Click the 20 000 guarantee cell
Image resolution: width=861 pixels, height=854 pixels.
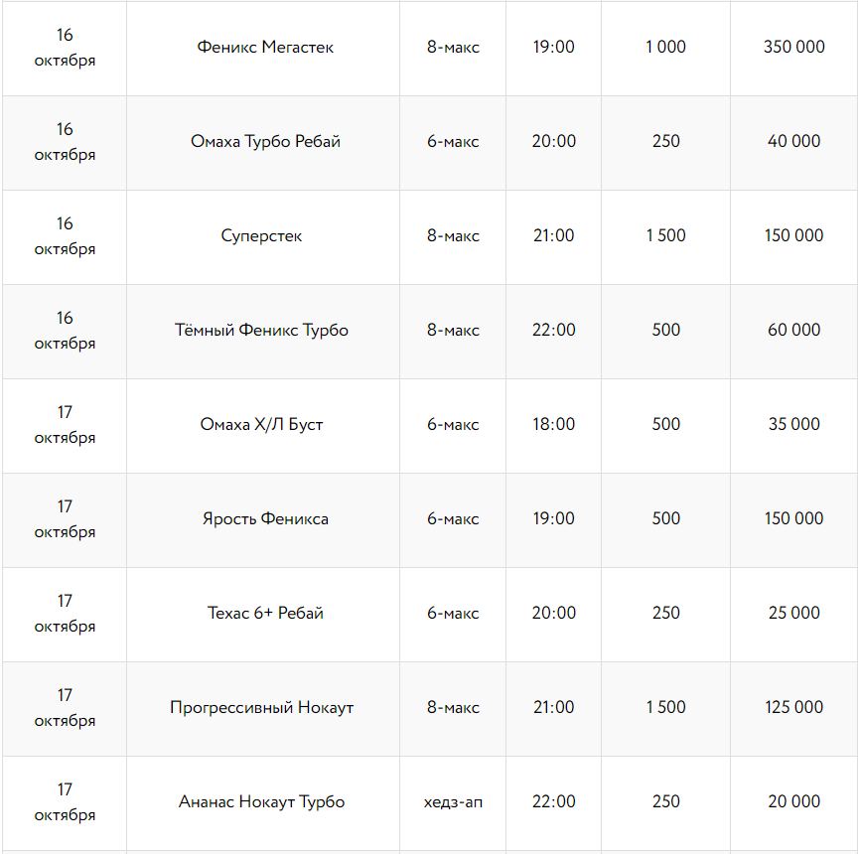[794, 802]
